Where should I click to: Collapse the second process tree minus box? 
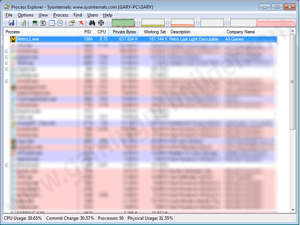point(6,57)
